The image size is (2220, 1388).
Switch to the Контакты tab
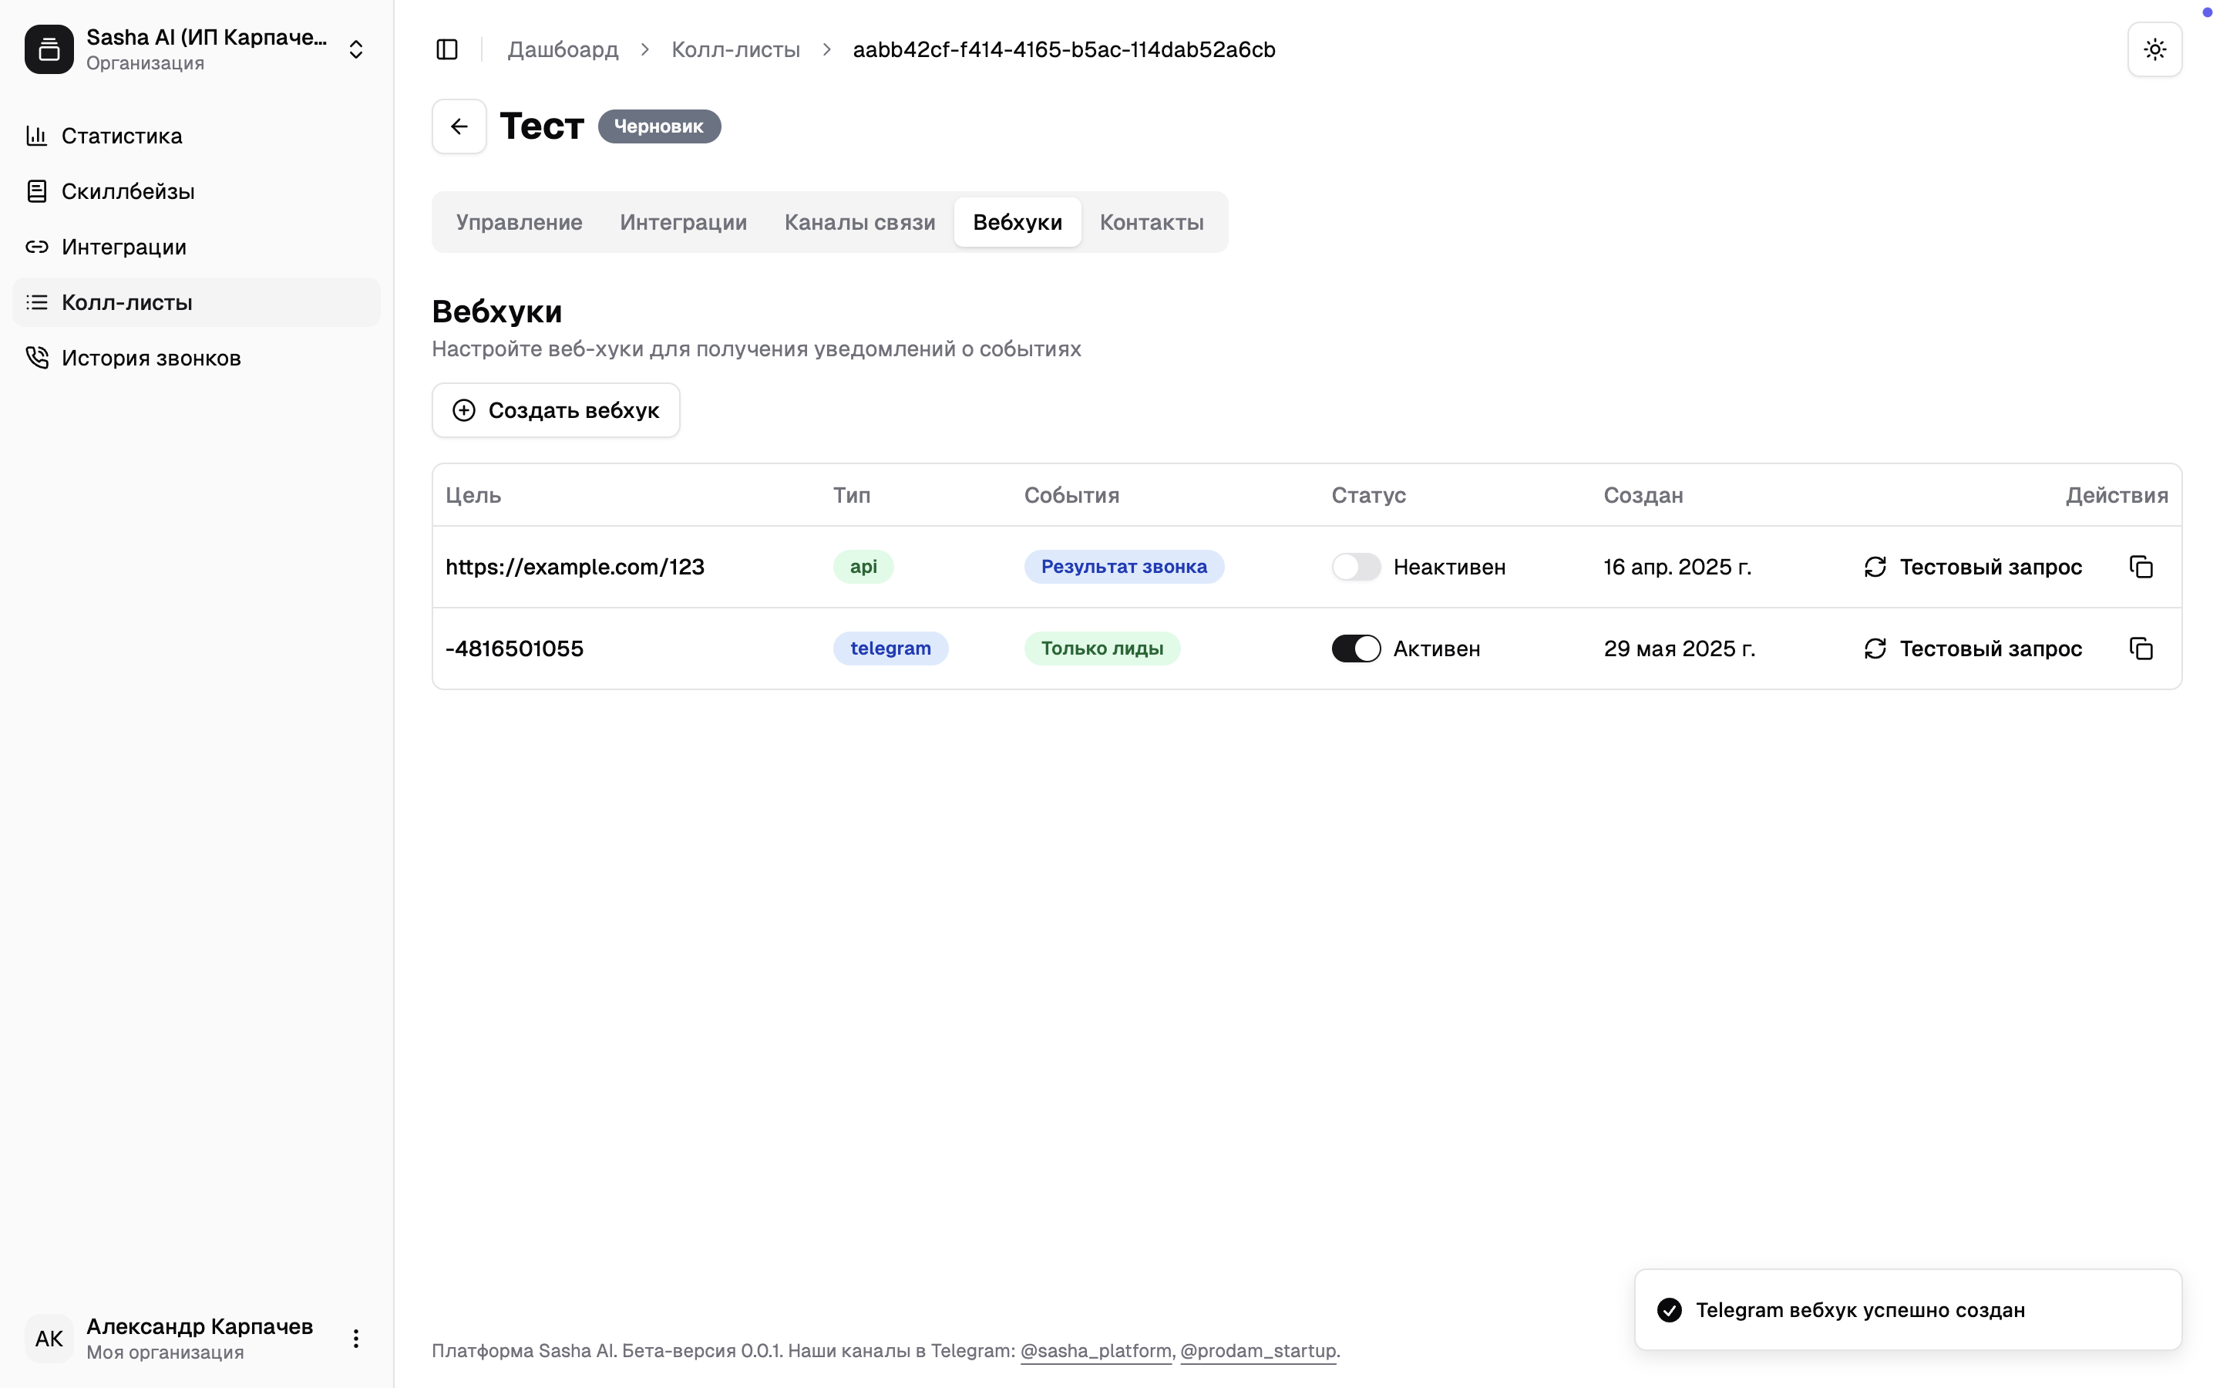[1152, 222]
